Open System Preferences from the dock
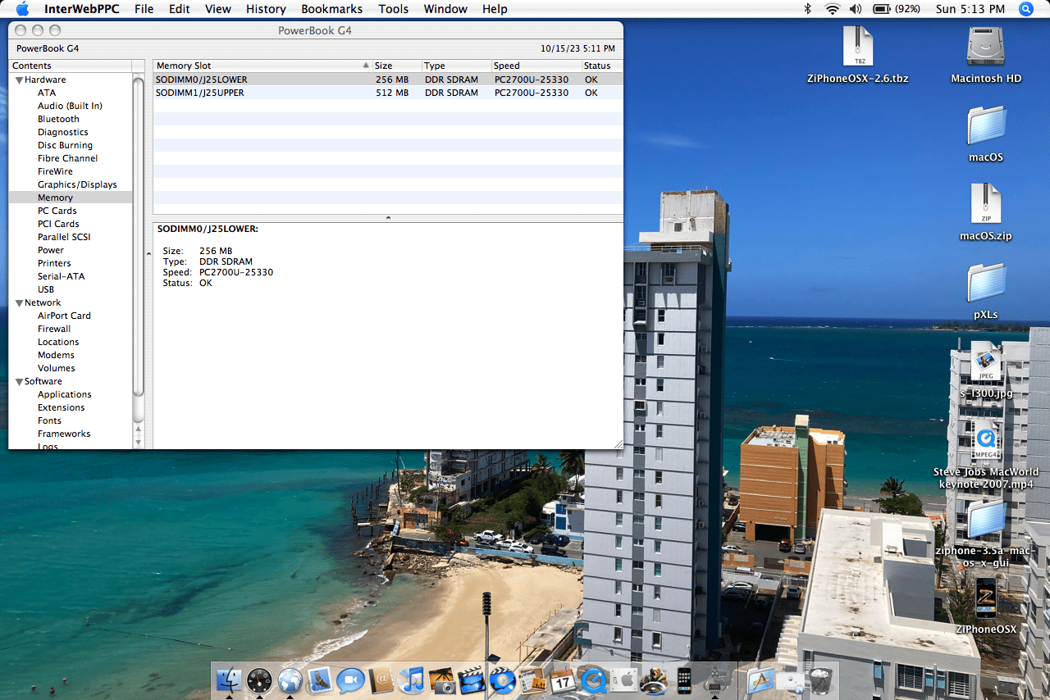Image resolution: width=1050 pixels, height=700 pixels. (623, 680)
